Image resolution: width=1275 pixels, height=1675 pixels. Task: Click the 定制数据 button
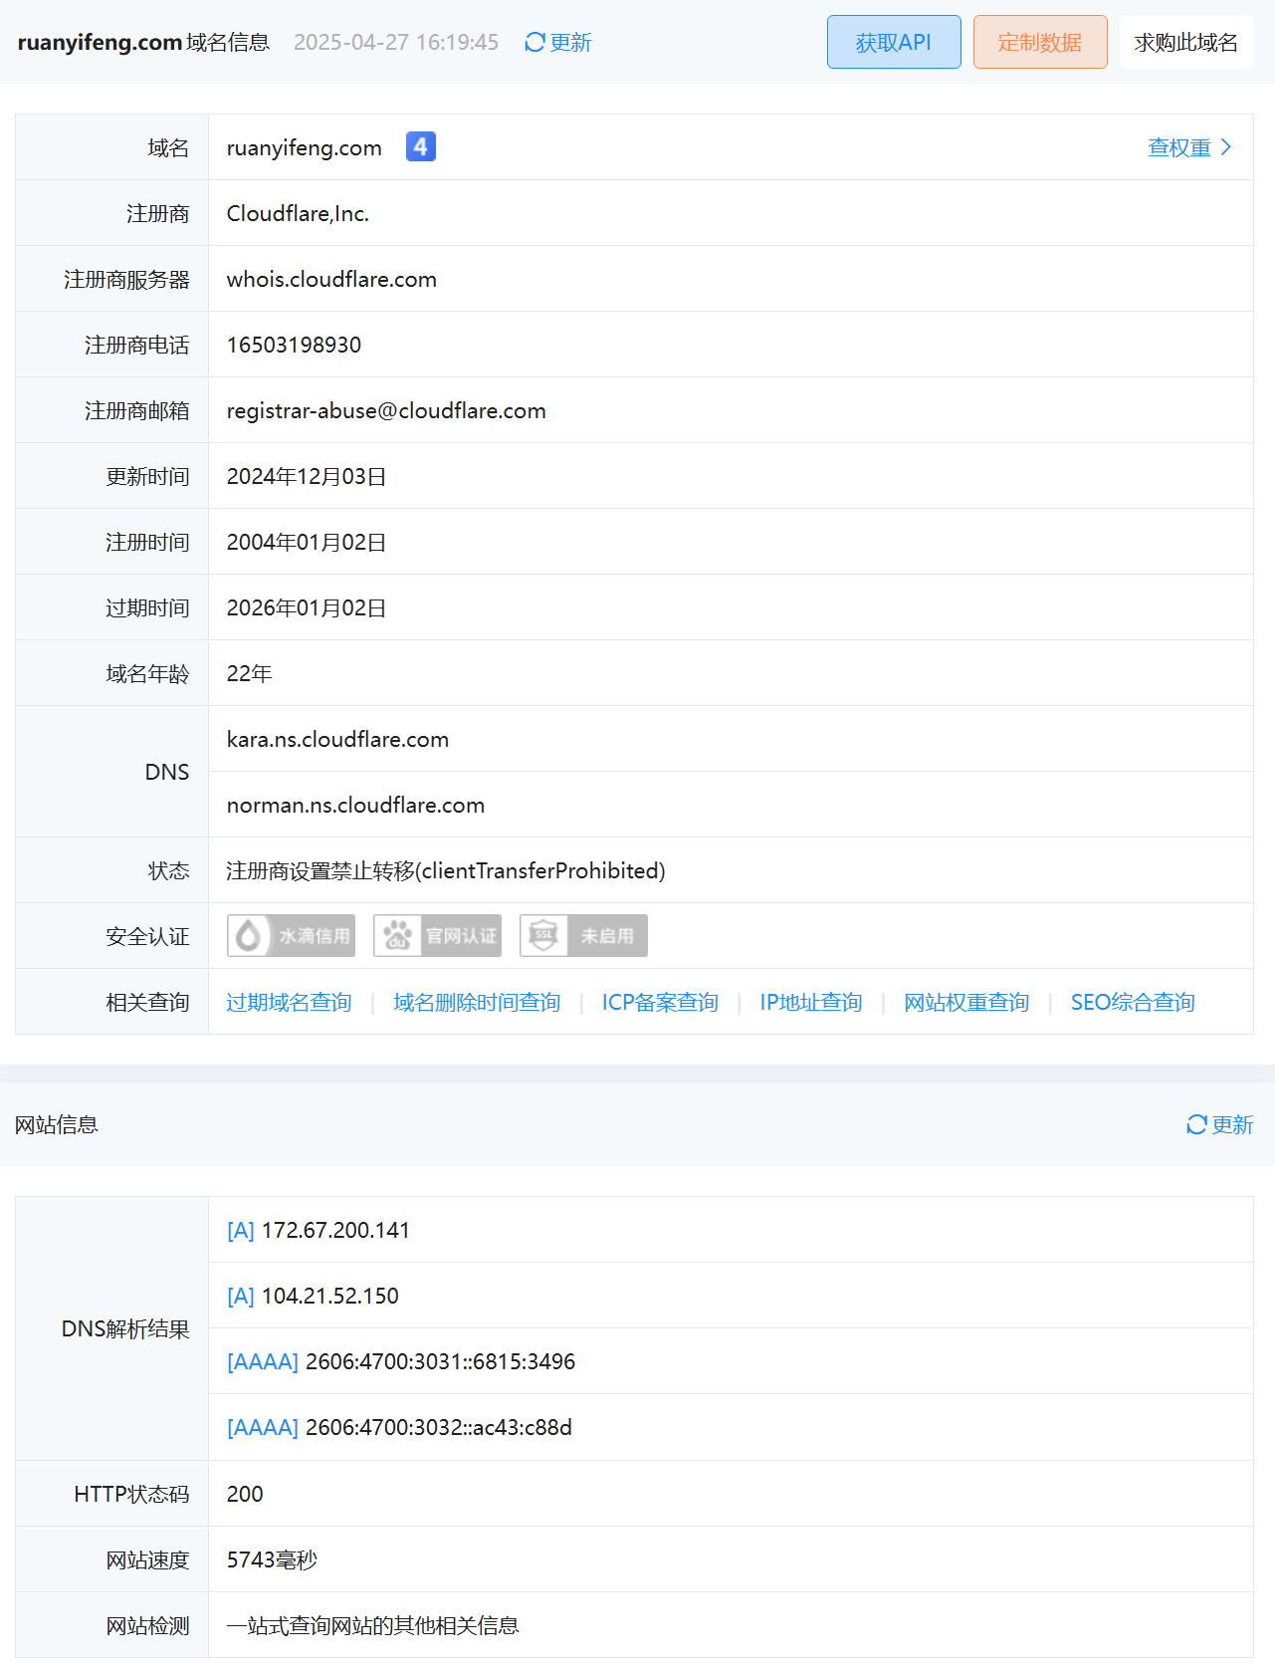click(x=1040, y=42)
